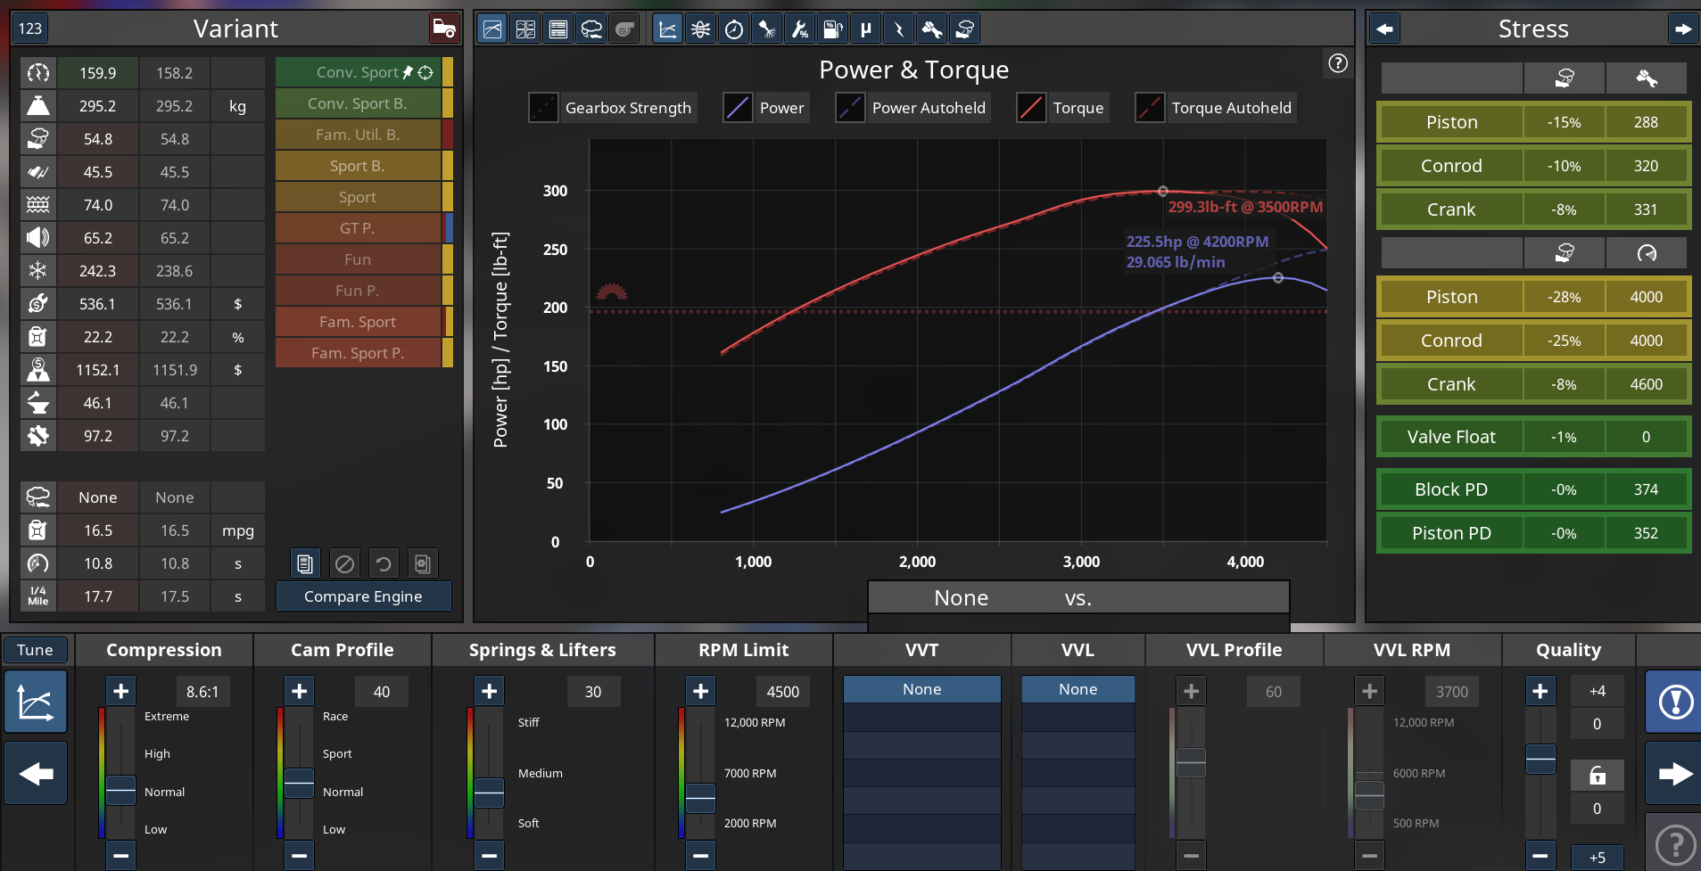Click the Compare Engine button

363,596
